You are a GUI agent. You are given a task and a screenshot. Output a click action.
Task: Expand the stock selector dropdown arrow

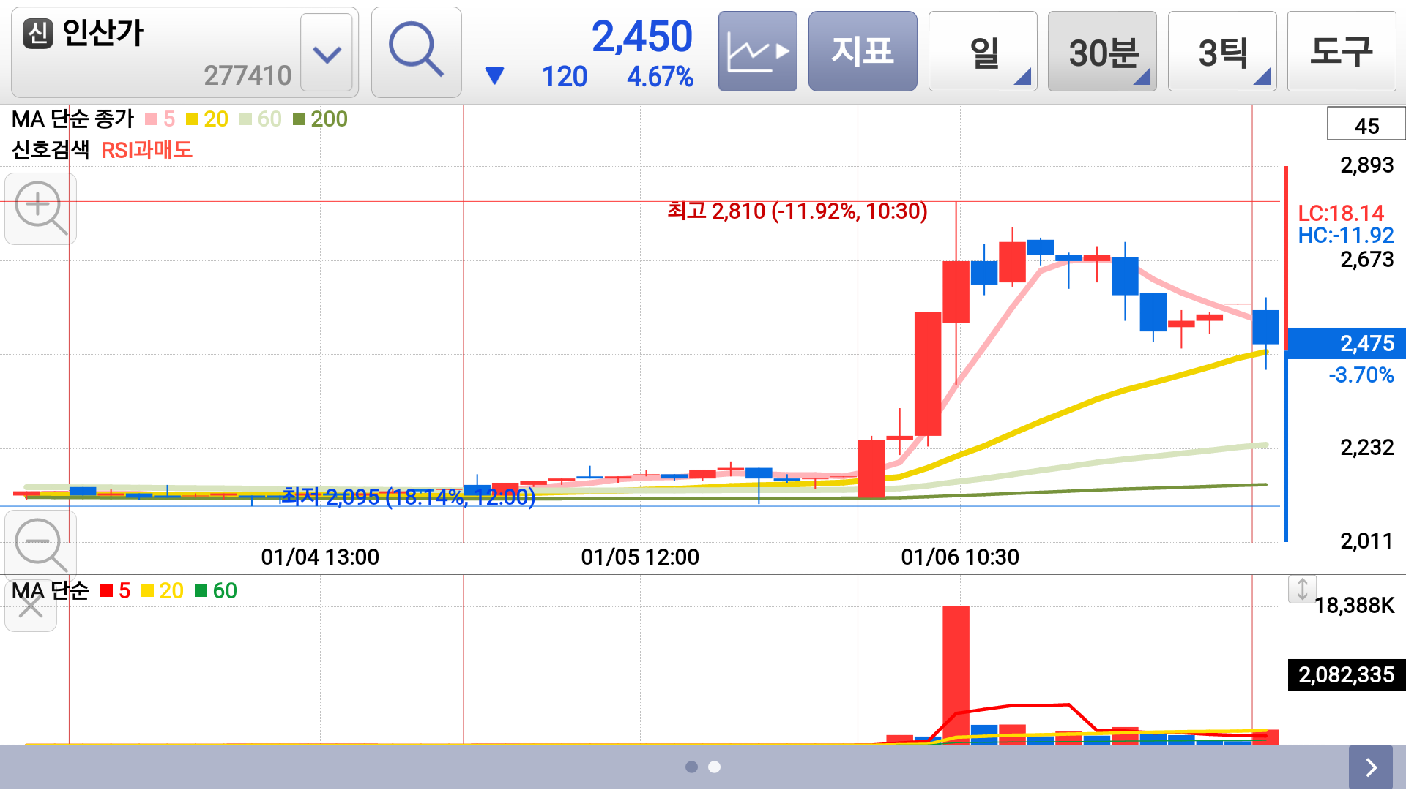pos(327,53)
